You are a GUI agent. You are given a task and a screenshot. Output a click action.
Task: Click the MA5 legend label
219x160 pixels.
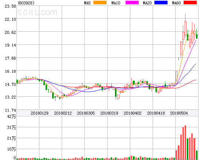pos(87,3)
